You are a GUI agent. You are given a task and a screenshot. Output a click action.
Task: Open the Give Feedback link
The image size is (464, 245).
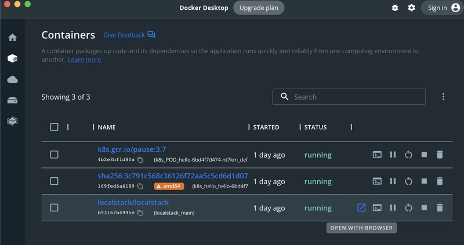click(124, 35)
